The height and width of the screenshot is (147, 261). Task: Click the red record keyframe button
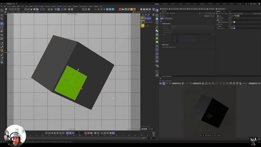pyautogui.click(x=86, y=133)
